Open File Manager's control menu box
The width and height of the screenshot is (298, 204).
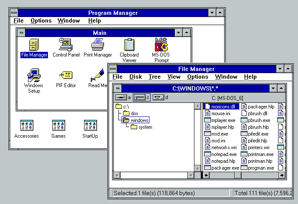[112, 69]
